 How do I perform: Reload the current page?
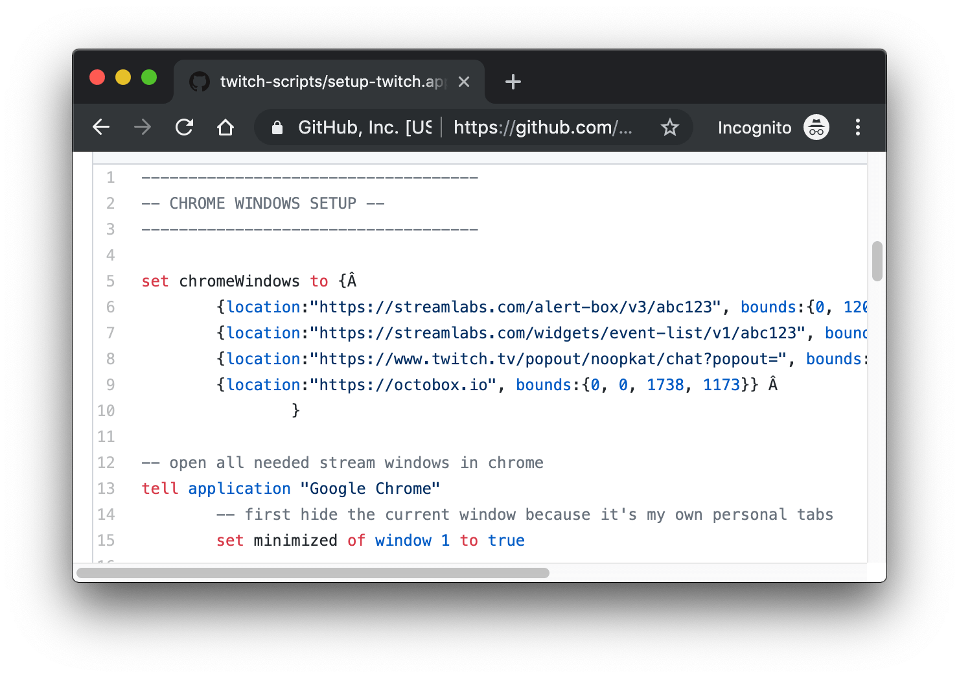[x=184, y=127]
